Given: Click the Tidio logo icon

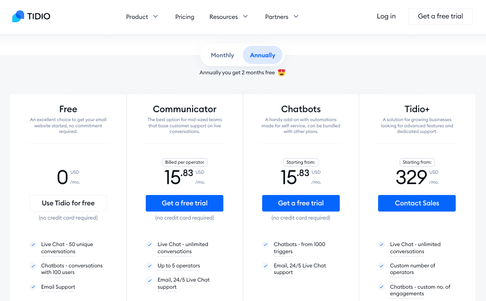Looking at the screenshot, I should (x=18, y=17).
